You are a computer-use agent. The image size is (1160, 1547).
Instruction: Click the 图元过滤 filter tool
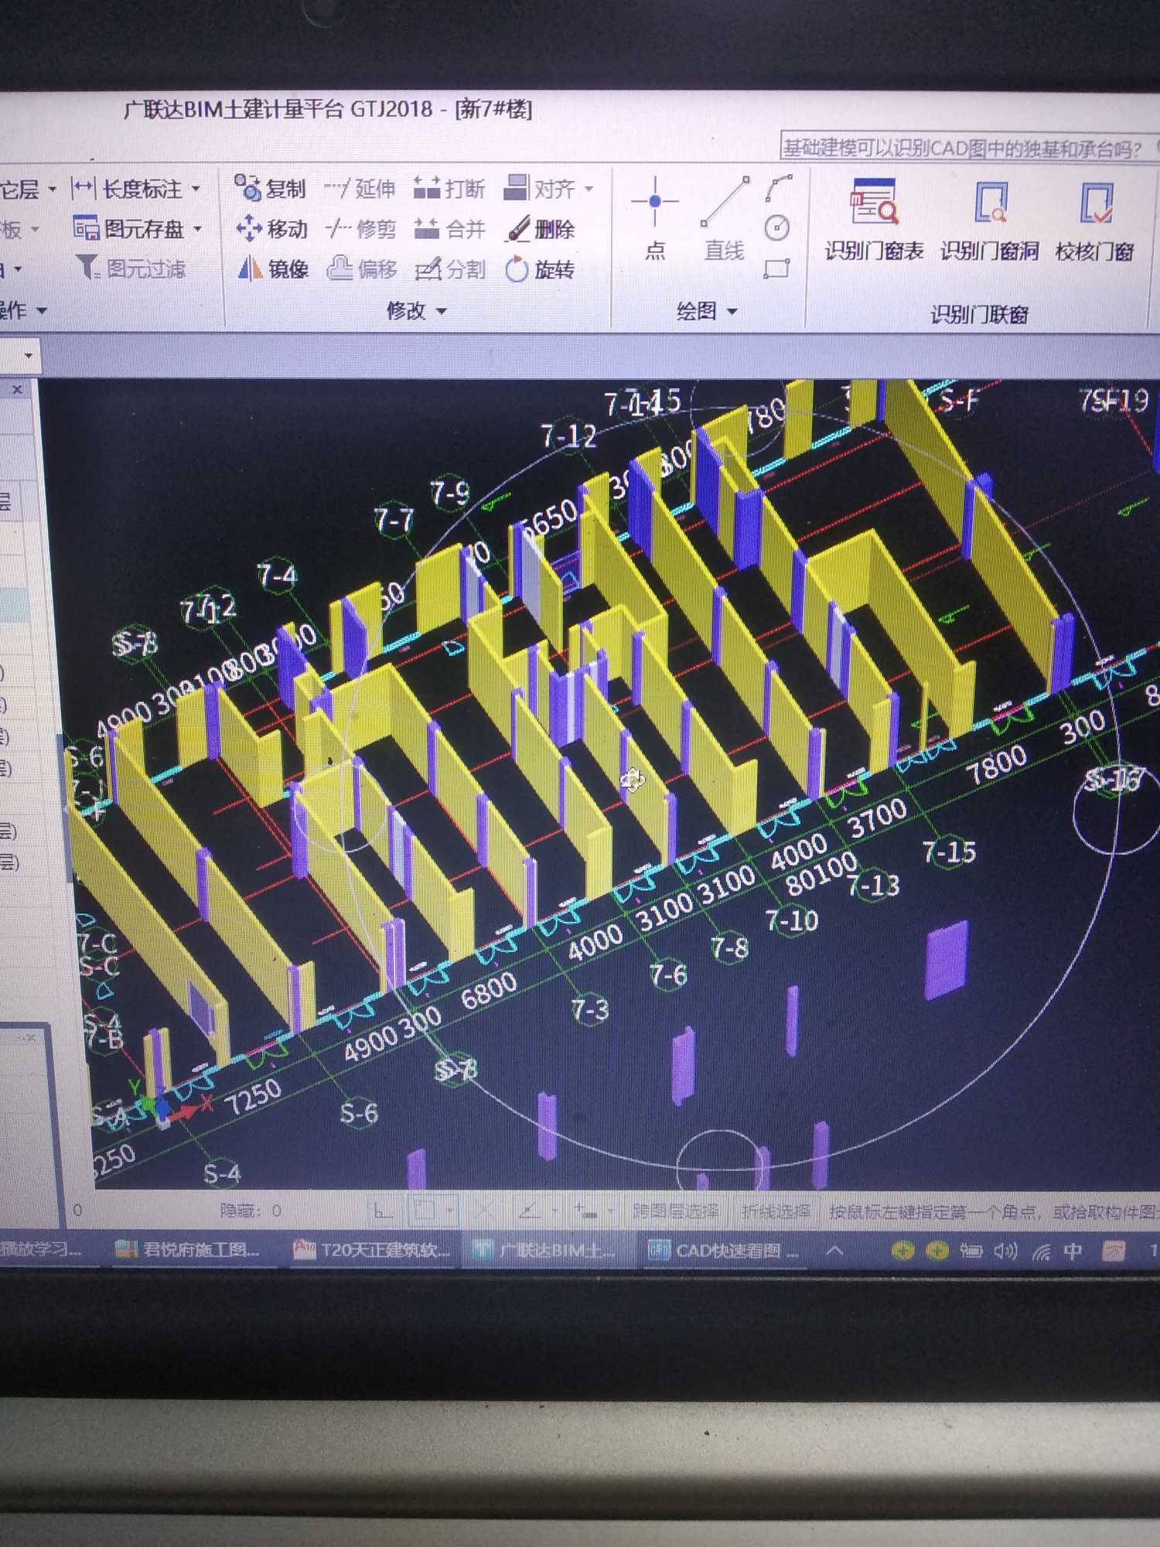pyautogui.click(x=131, y=268)
